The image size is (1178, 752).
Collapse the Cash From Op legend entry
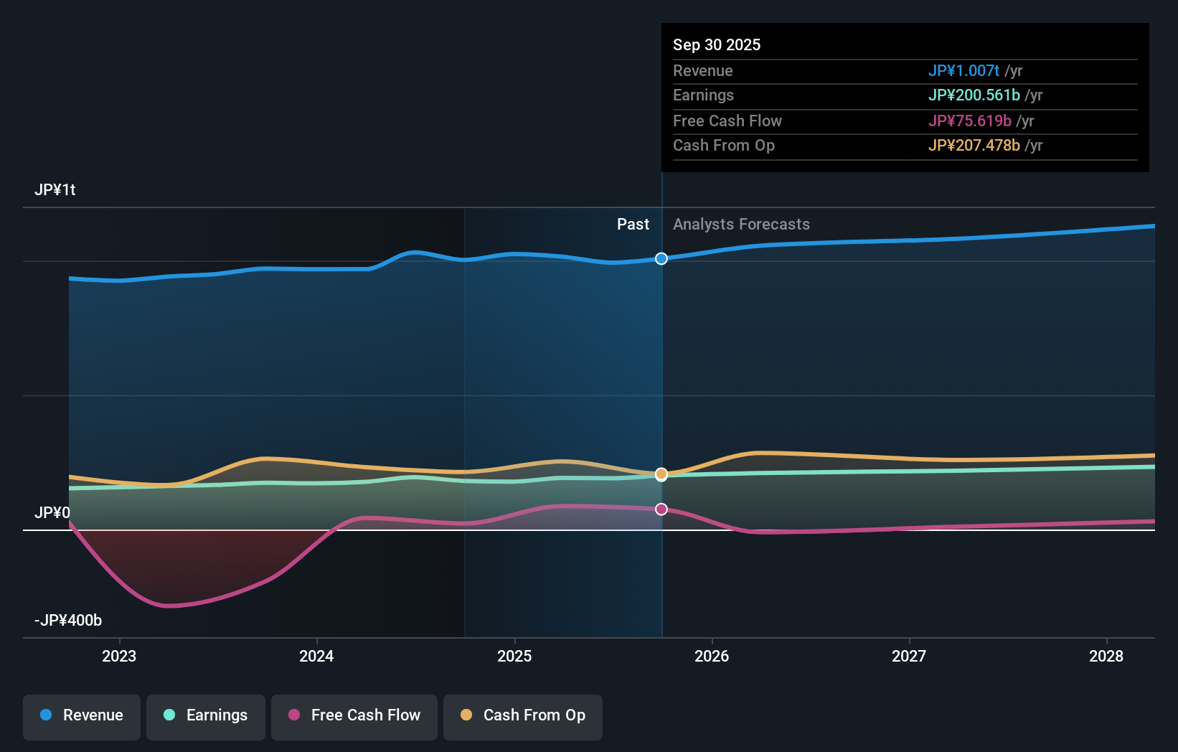[x=523, y=715]
